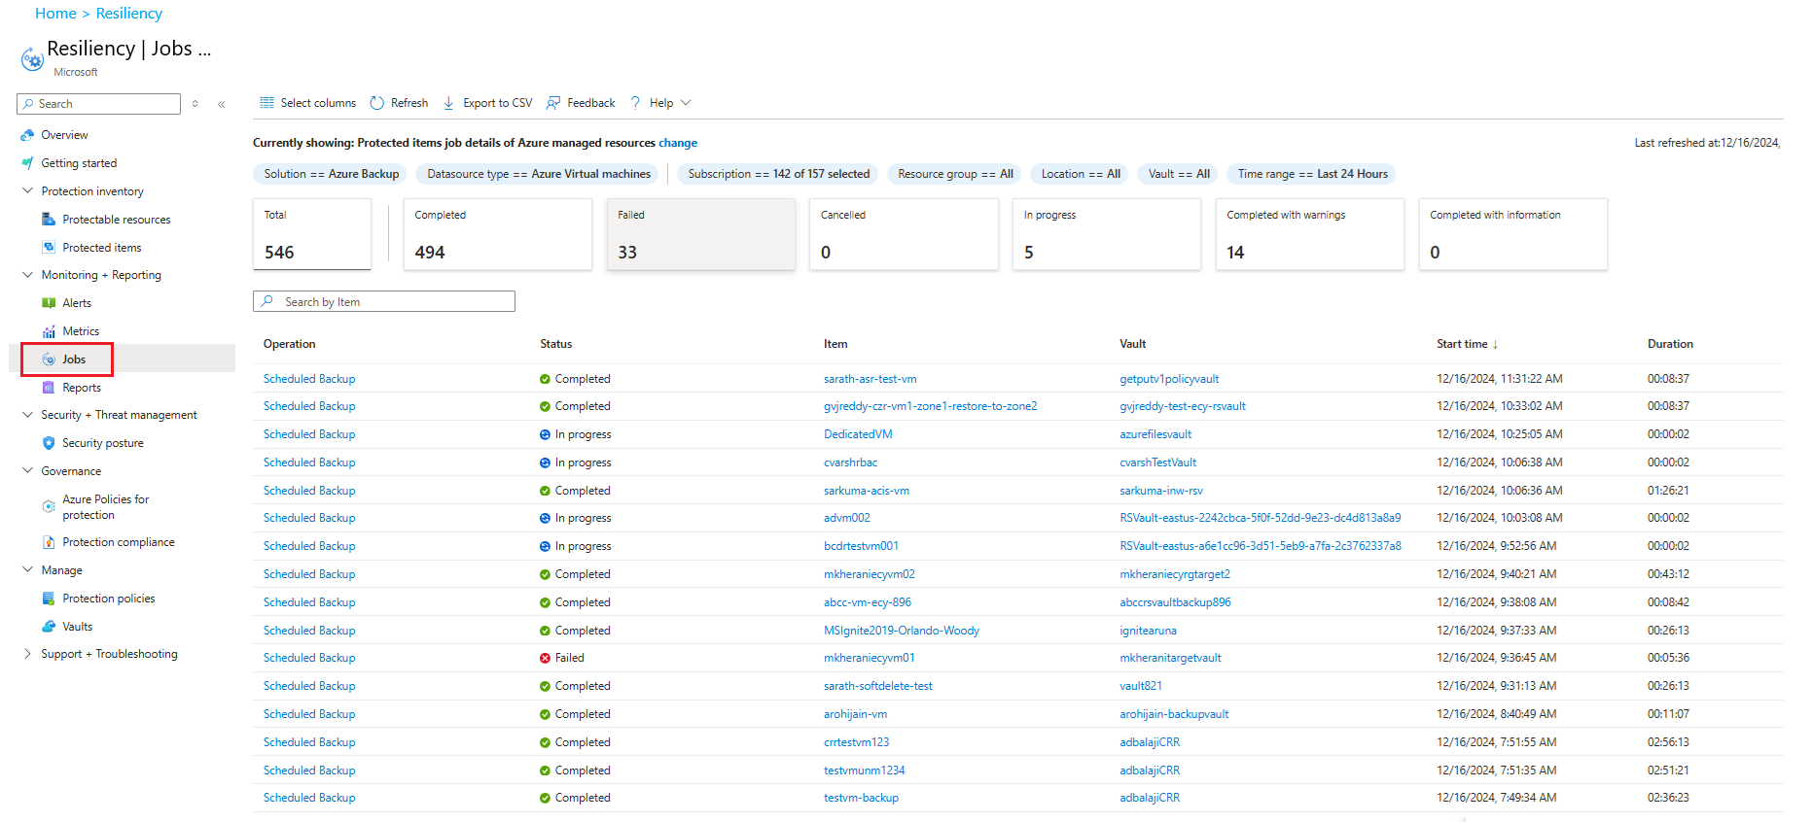1812x822 pixels.
Task: Select the Completed 494 summary tile
Action: [x=498, y=234]
